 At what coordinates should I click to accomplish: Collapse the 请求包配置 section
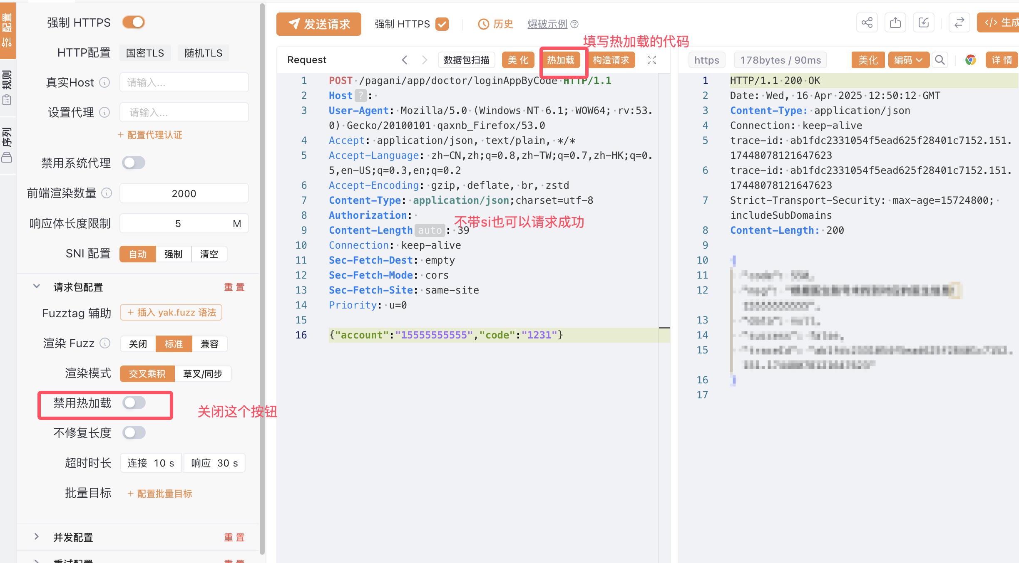37,287
